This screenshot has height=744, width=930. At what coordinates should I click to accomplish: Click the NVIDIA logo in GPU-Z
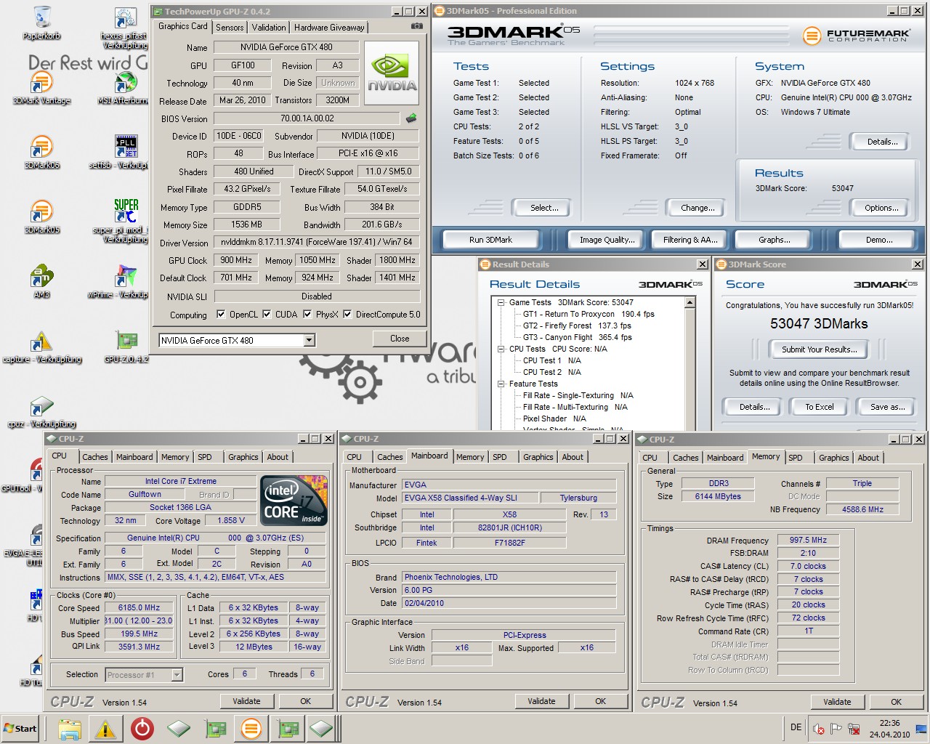[x=392, y=72]
